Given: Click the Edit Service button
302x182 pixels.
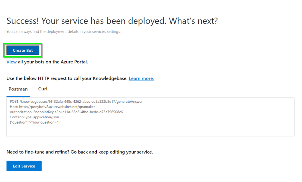Looking at the screenshot, I should coord(24,166).
